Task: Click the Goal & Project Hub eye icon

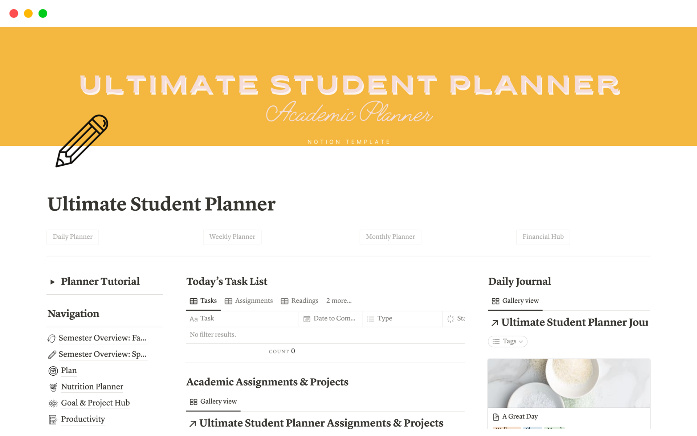Action: coord(53,403)
